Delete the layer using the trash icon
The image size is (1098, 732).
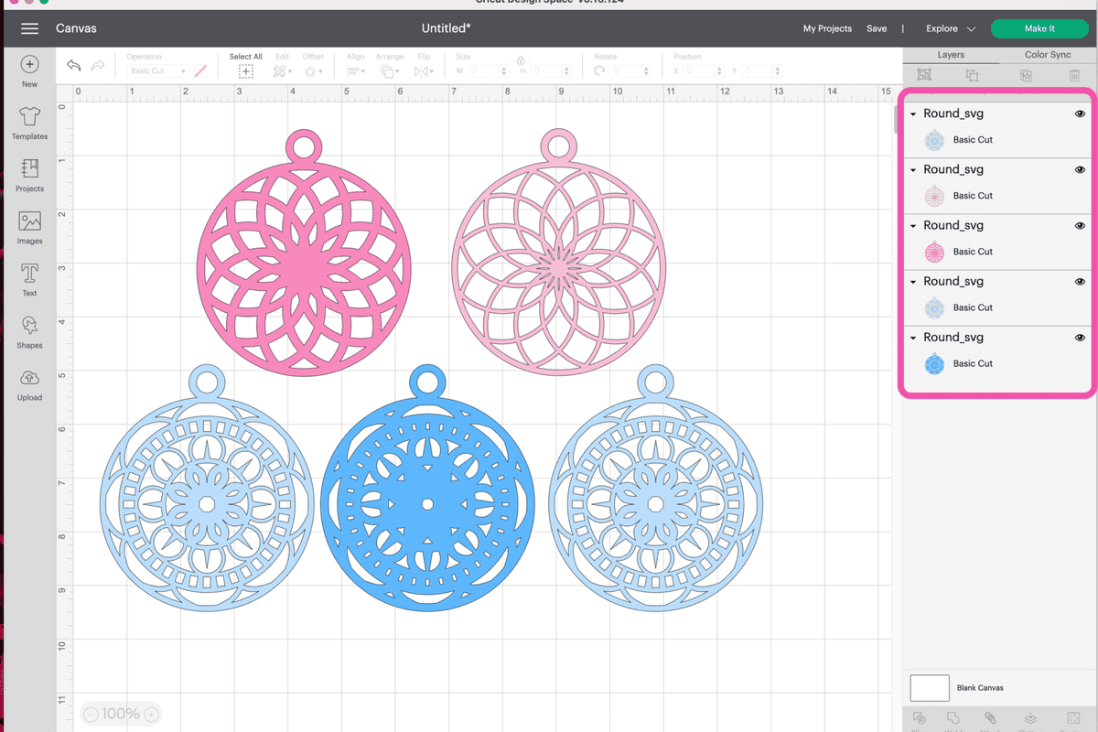click(1074, 75)
